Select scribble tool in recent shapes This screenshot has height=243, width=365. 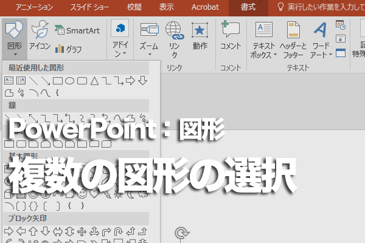[21, 93]
